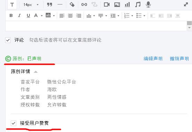This screenshot has height=132, width=192.
Task: Click the image float right icon
Action: pyautogui.click(x=169, y=16)
